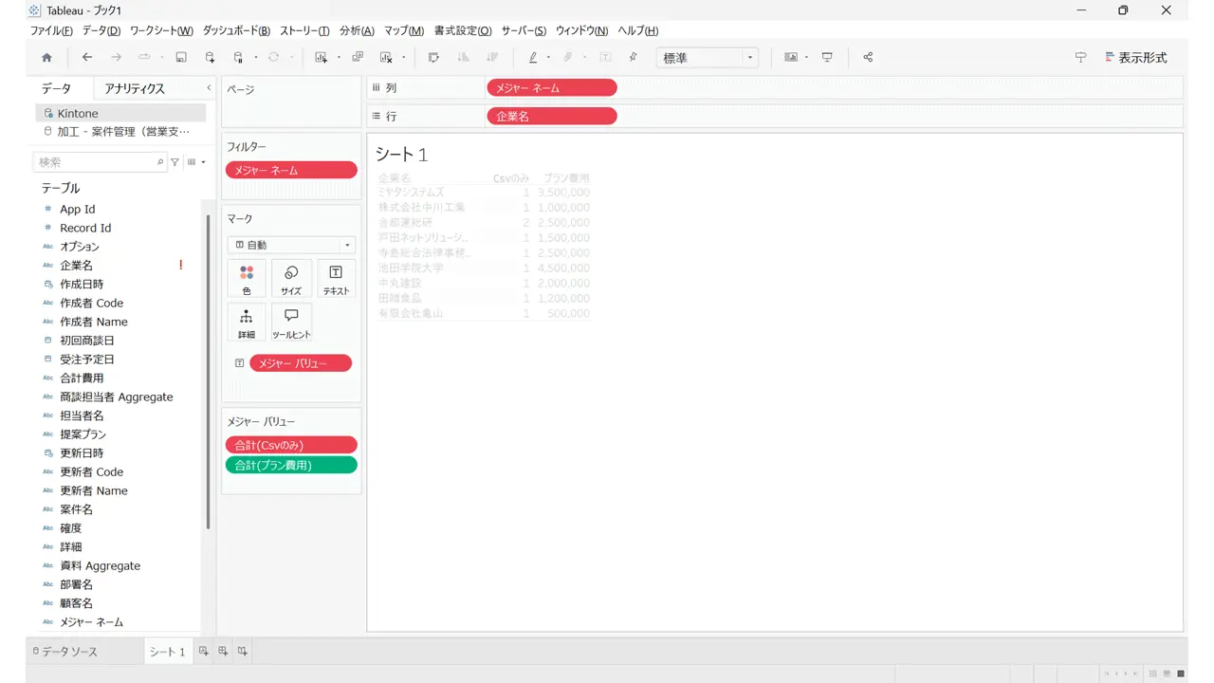The height and width of the screenshot is (683, 1214).
Task: Click the 色 color mark card
Action: click(247, 279)
